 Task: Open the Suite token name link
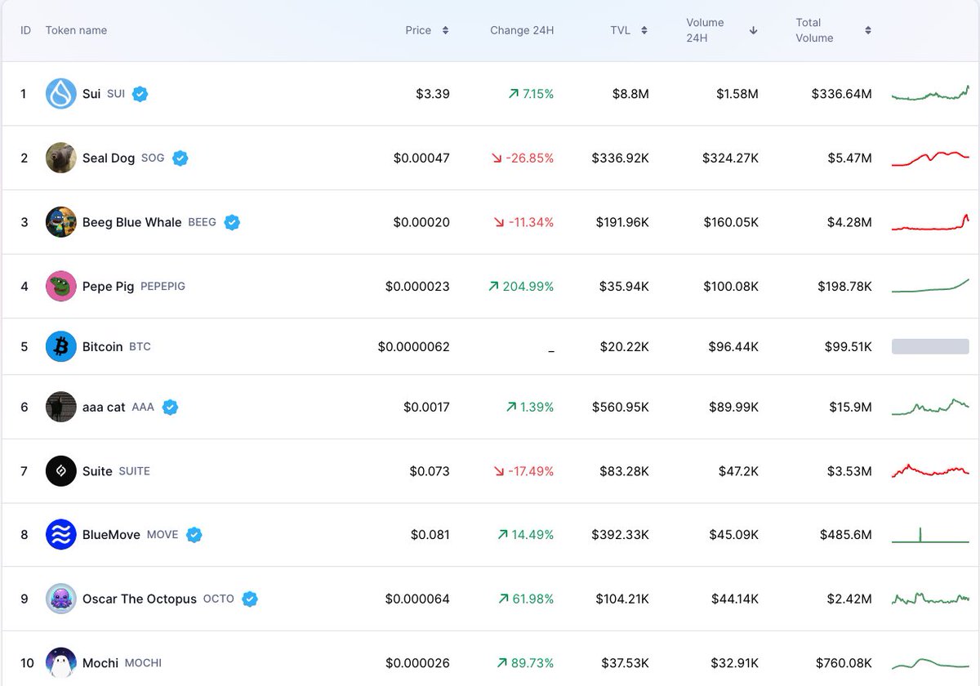pyautogui.click(x=97, y=471)
